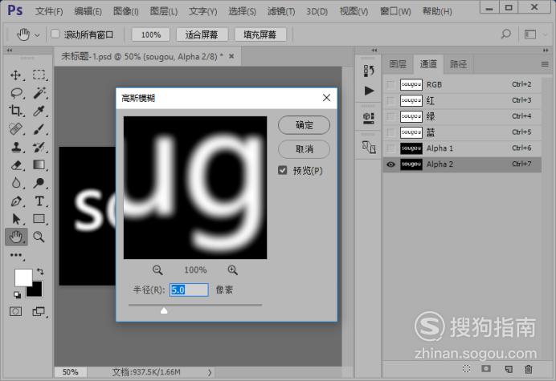Click the search magnifier in options bar
556x381 pixels.
[x=505, y=34]
